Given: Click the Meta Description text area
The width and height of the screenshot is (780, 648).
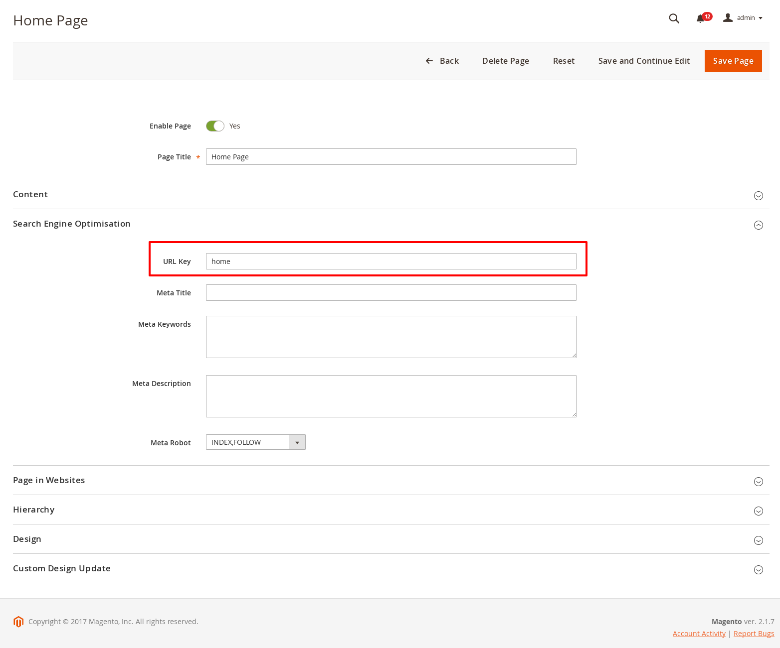Looking at the screenshot, I should tap(391, 396).
